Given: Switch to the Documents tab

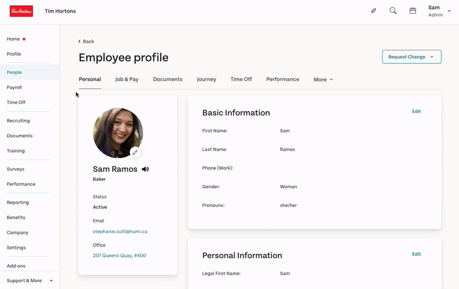Looking at the screenshot, I should [168, 79].
